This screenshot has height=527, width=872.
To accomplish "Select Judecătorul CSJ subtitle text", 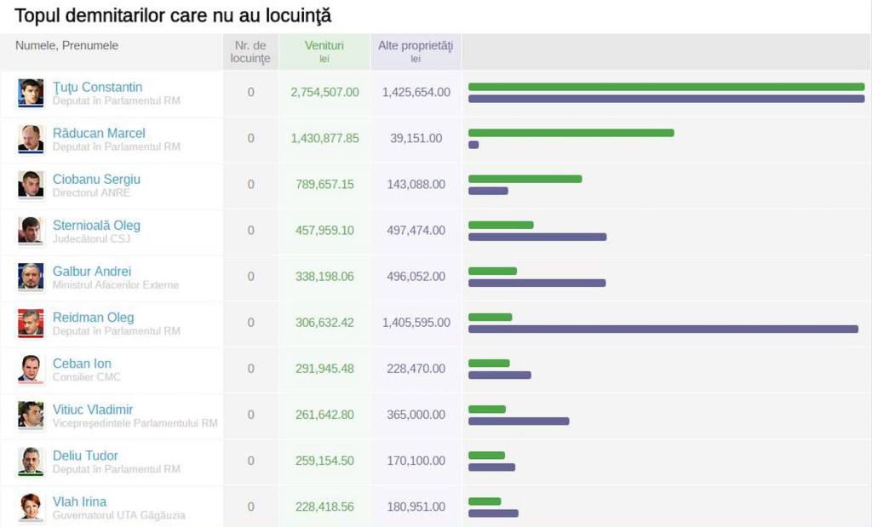I will click(91, 239).
